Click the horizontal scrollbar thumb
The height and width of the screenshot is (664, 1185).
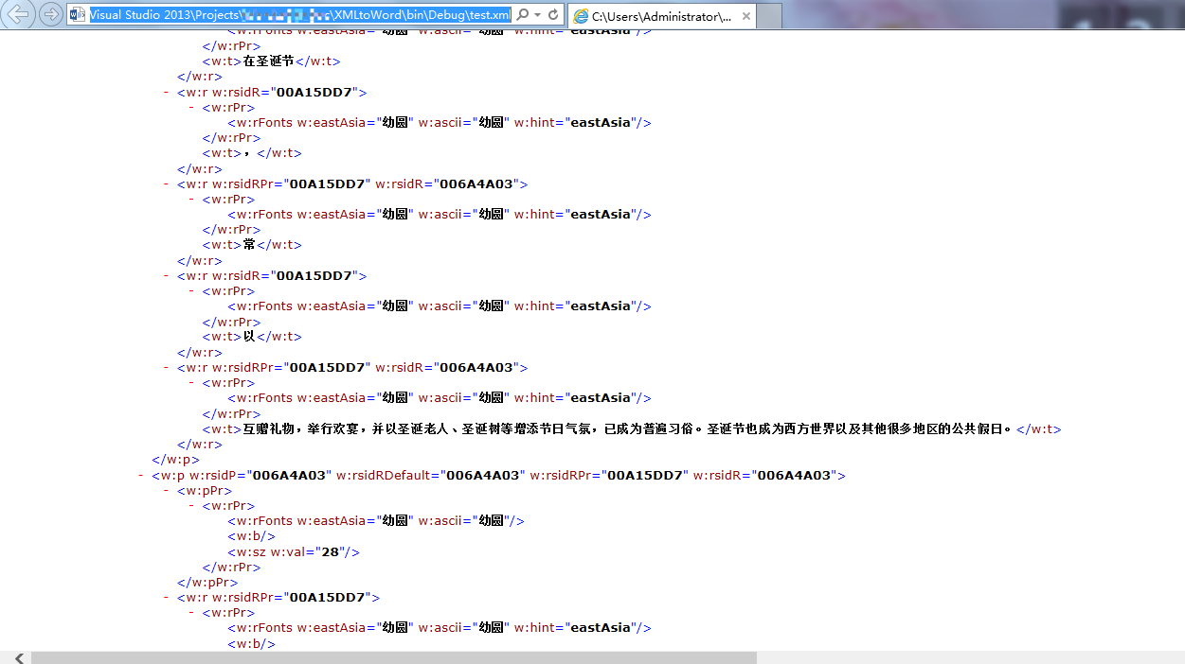(x=394, y=657)
